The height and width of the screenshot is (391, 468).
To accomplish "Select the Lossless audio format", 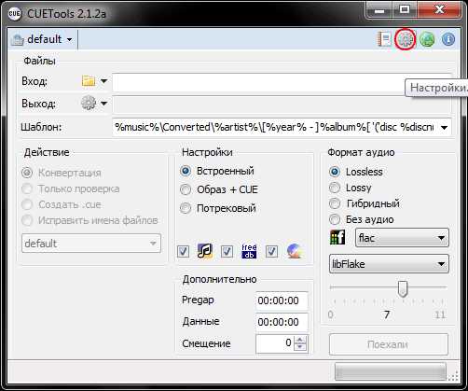I will tap(335, 172).
